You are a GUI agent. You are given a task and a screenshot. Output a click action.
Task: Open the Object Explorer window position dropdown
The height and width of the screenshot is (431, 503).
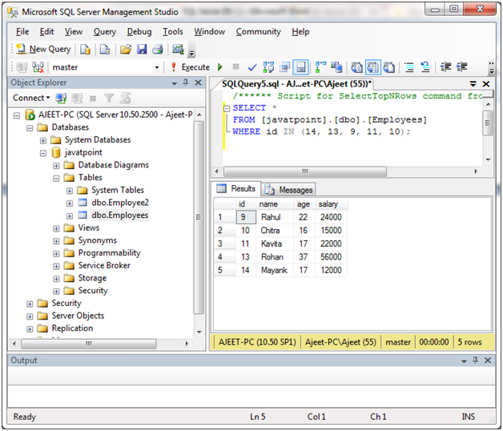click(x=174, y=83)
